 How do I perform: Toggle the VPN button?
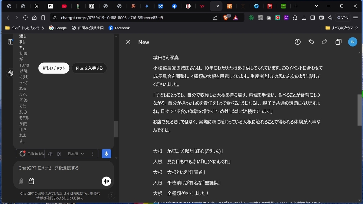(x=343, y=18)
